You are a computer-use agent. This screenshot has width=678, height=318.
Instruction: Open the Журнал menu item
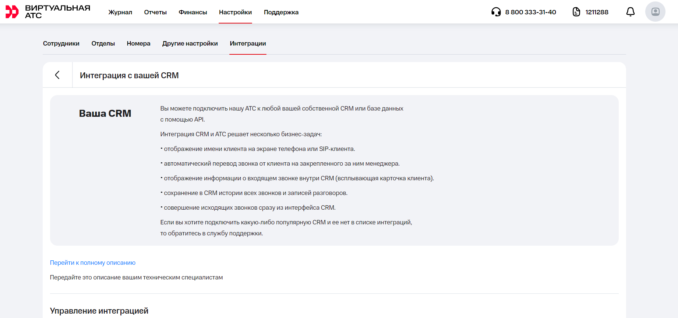pos(120,12)
